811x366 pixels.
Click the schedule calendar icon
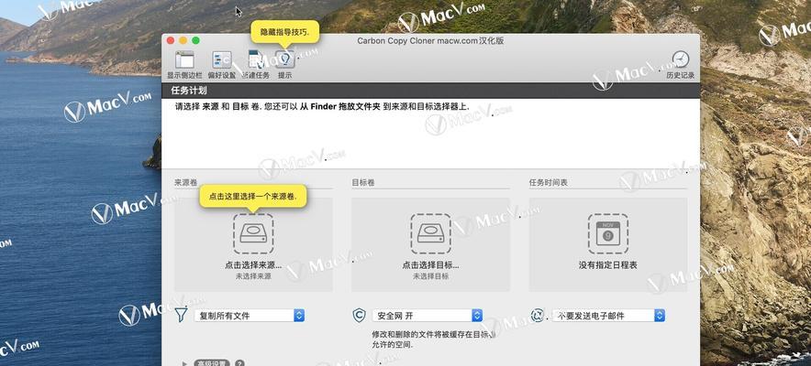coord(607,233)
